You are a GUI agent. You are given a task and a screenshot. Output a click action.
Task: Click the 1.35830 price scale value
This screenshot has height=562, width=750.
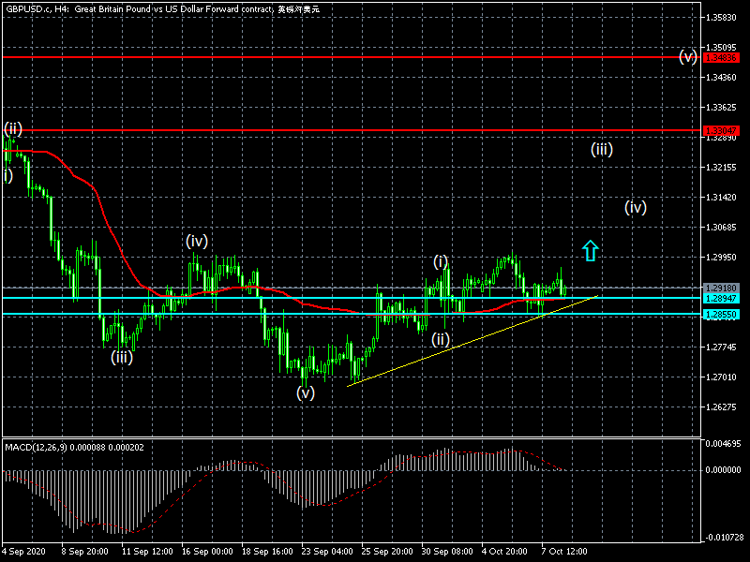point(721,17)
